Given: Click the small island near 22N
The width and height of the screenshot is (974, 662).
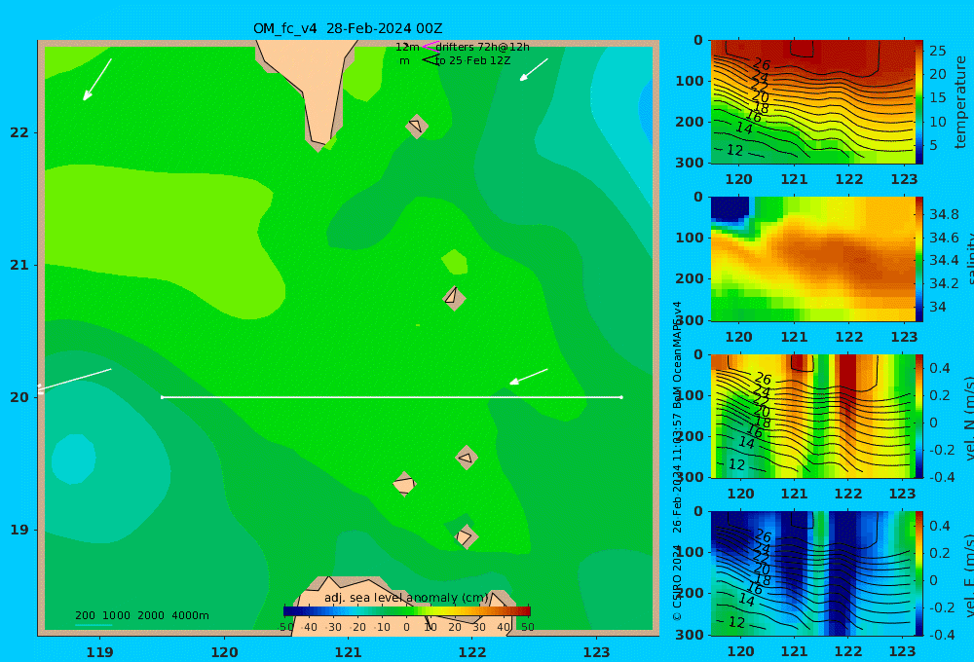Looking at the screenshot, I should tap(416, 127).
